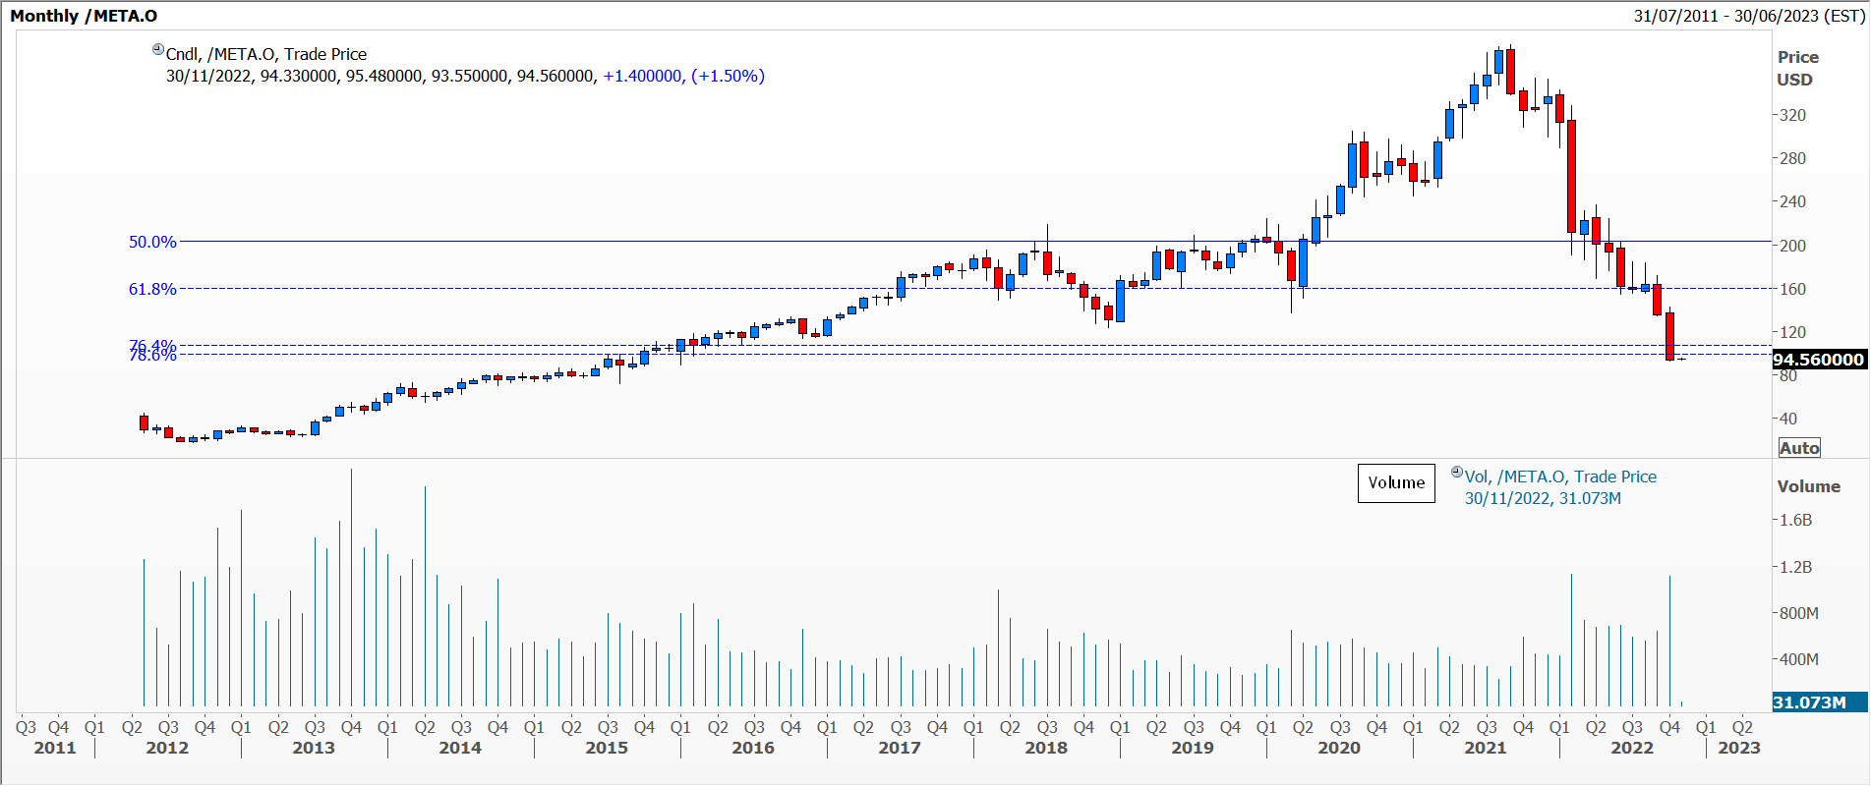
Task: Select the 78.6% Fibonacci level label
Action: tap(152, 356)
